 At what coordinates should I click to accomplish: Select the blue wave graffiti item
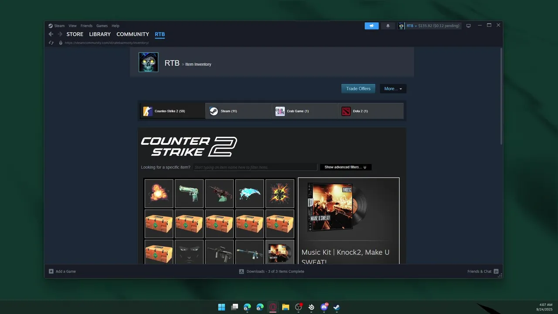[x=249, y=194]
